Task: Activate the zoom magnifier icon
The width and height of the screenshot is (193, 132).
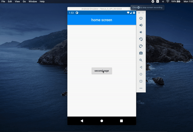Action: point(141,60)
